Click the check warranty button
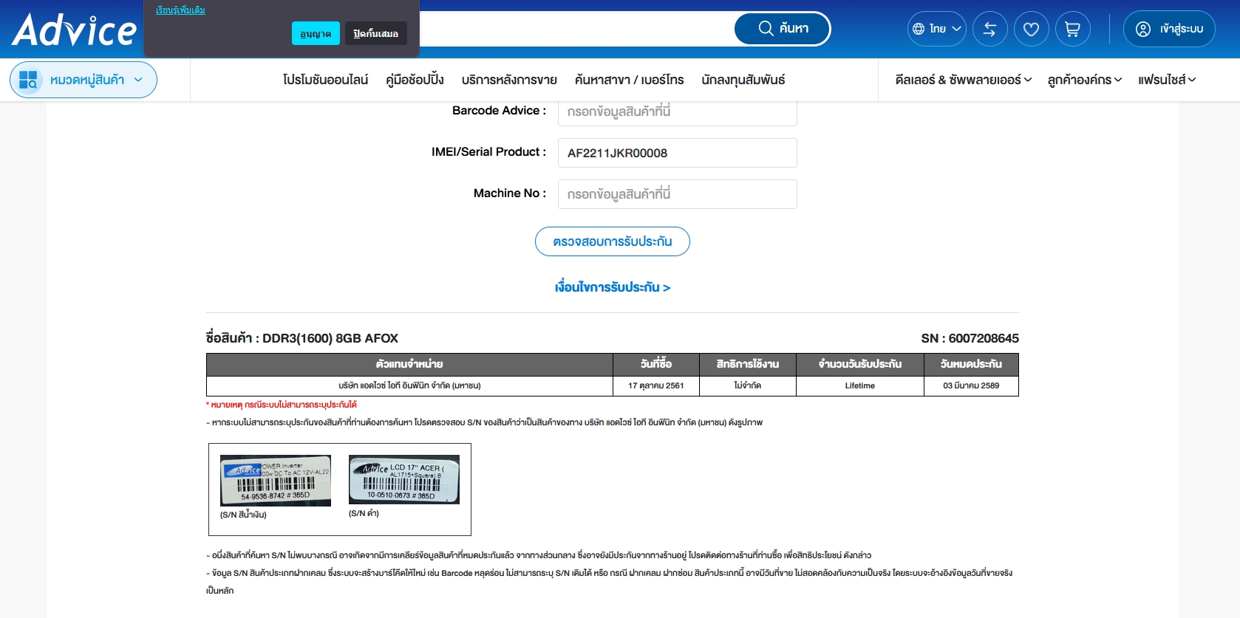The height and width of the screenshot is (618, 1240). (612, 241)
